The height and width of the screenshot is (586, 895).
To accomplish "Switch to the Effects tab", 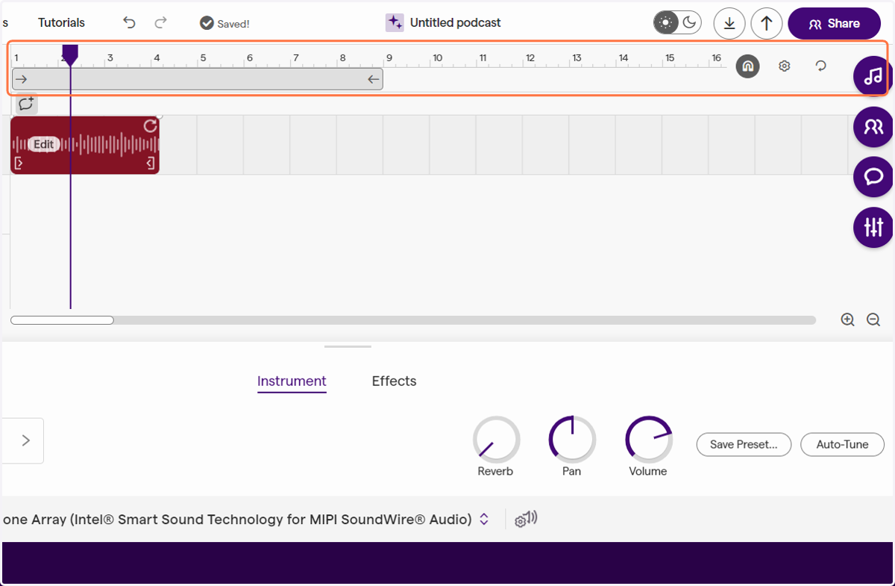I will [394, 381].
